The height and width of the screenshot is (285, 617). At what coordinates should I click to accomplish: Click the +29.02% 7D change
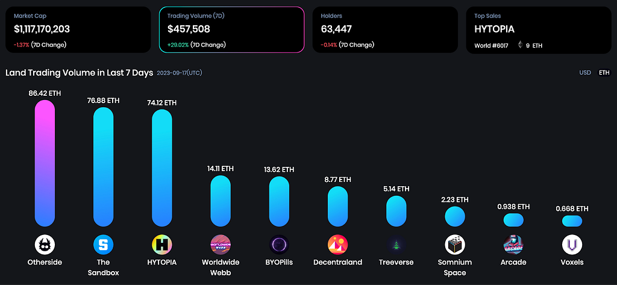pyautogui.click(x=178, y=45)
